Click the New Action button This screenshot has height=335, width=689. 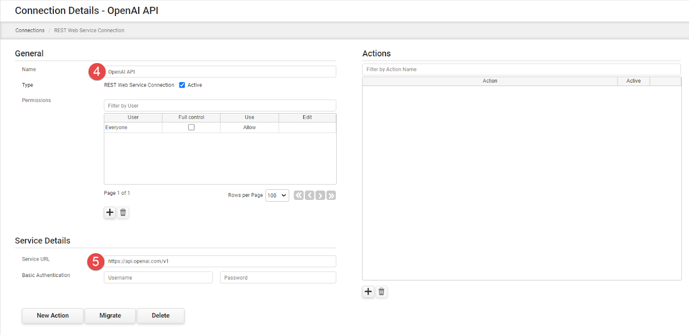[x=53, y=316]
